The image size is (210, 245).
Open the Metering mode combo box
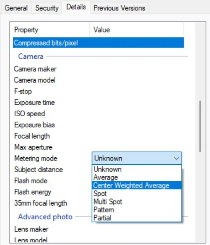(137, 158)
